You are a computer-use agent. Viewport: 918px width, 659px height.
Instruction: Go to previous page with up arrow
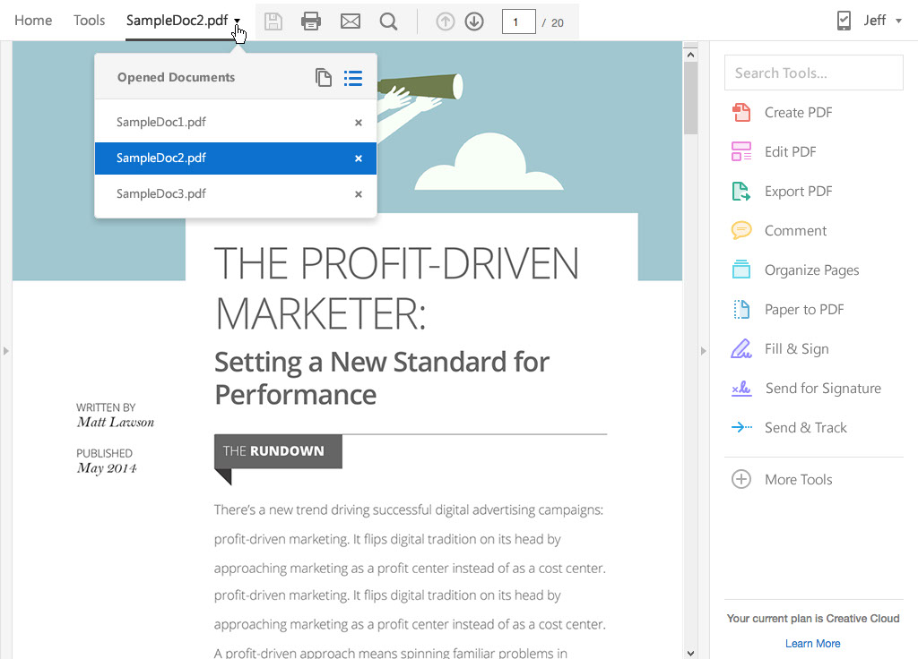(446, 21)
